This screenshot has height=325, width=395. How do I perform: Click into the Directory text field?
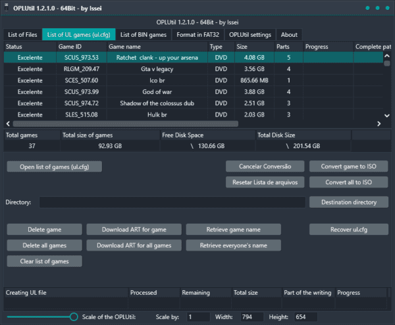pyautogui.click(x=171, y=202)
